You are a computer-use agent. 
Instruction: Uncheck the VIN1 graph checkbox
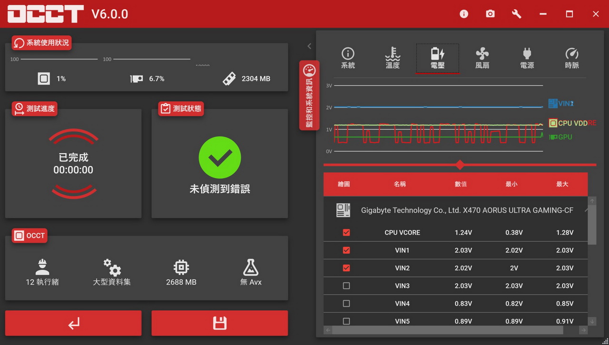(x=346, y=250)
